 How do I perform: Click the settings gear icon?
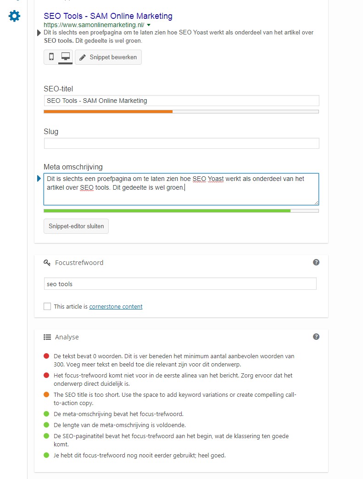[x=14, y=17]
